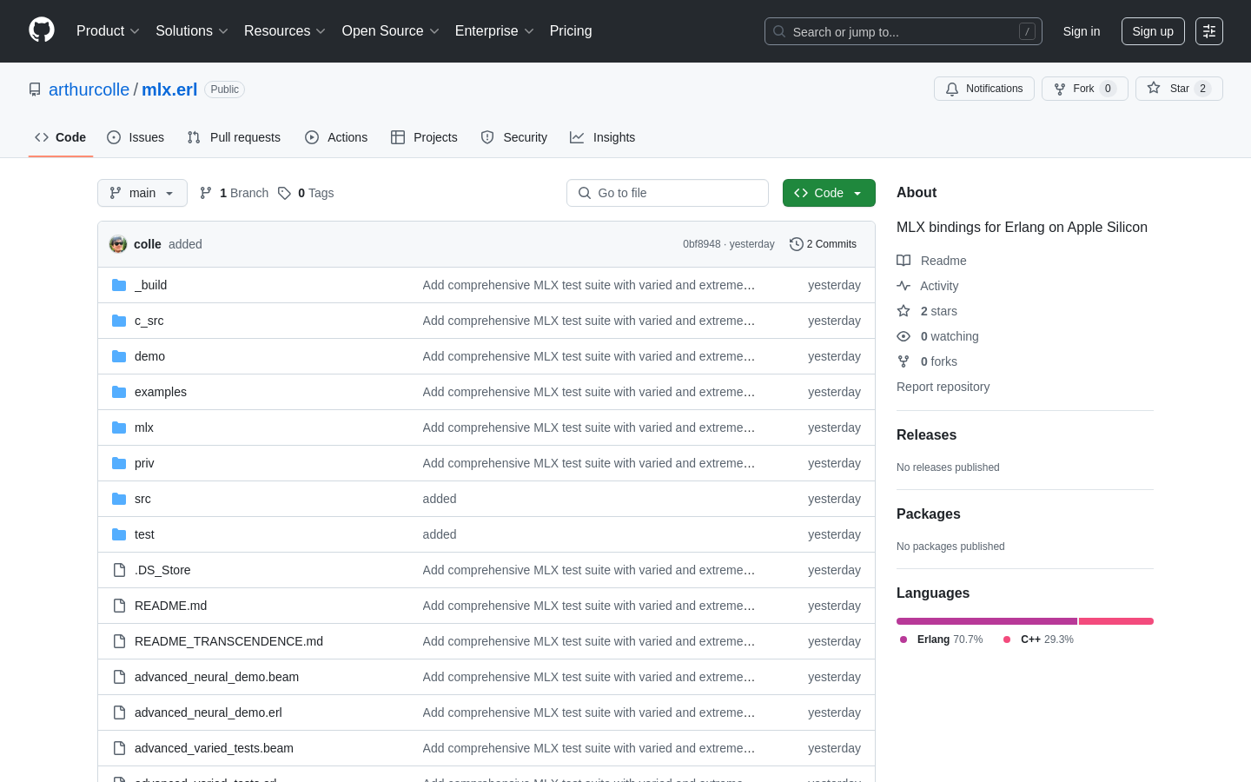Click the history clock icon by 2 Commits
This screenshot has width=1251, height=782.
796,244
